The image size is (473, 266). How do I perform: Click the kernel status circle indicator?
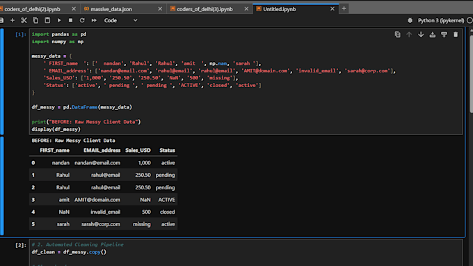[470, 20]
